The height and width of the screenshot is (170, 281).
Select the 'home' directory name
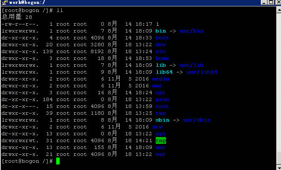point(162,58)
